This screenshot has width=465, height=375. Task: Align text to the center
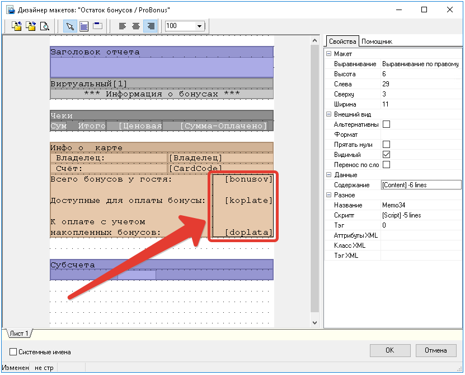[136, 26]
